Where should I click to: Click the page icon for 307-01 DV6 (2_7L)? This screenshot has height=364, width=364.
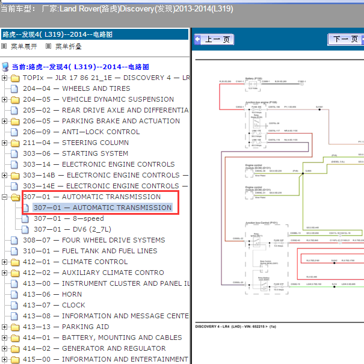click(x=25, y=230)
